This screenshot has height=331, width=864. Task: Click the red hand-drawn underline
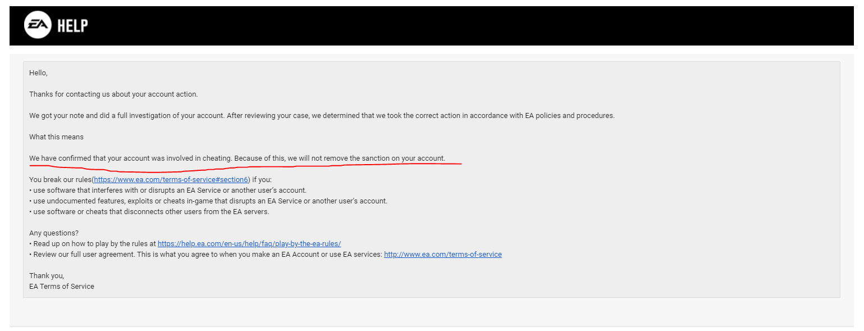[245, 167]
